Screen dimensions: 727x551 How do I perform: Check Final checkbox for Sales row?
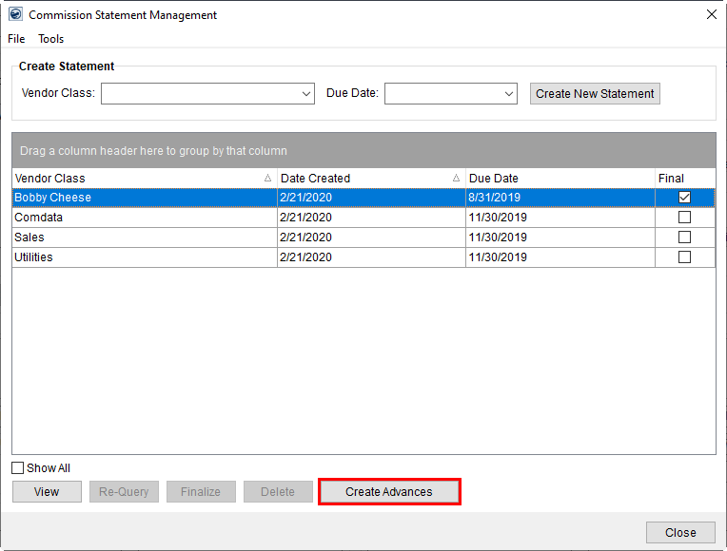(684, 237)
